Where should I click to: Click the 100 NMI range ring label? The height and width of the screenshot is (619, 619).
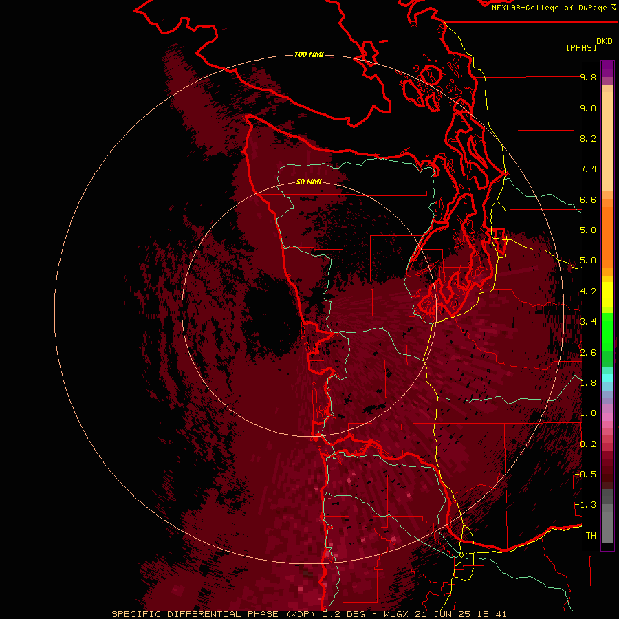coord(309,54)
